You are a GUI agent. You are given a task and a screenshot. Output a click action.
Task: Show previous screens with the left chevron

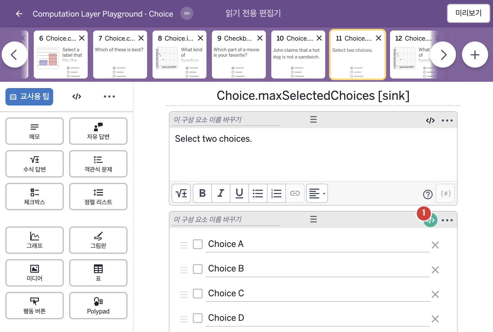pyautogui.click(x=14, y=55)
